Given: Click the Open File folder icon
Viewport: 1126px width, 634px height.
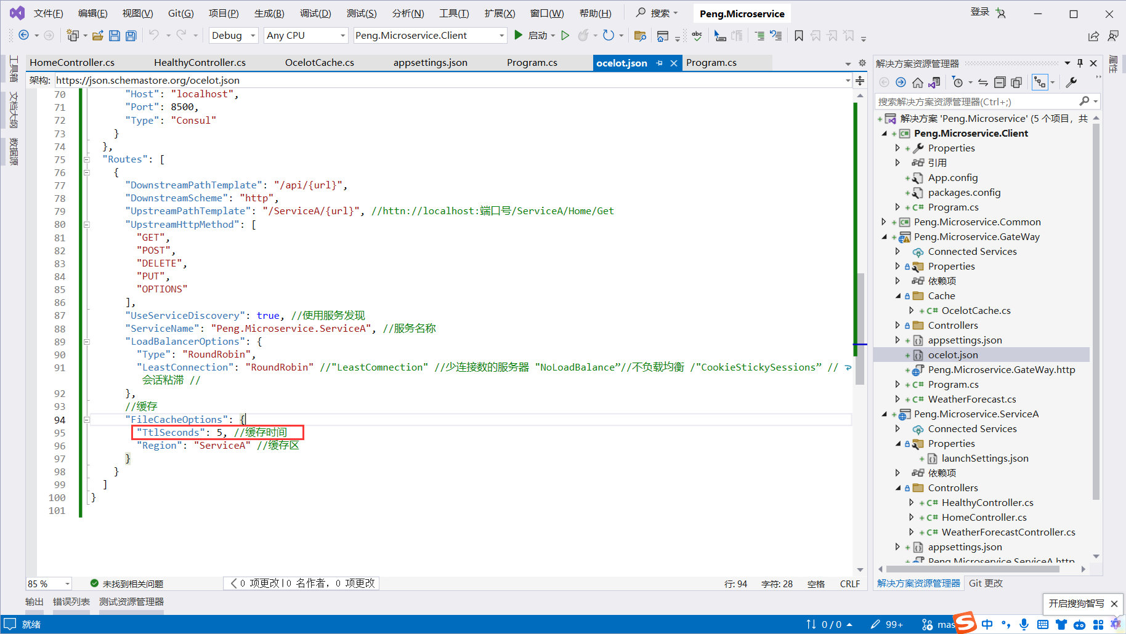Looking at the screenshot, I should [97, 35].
